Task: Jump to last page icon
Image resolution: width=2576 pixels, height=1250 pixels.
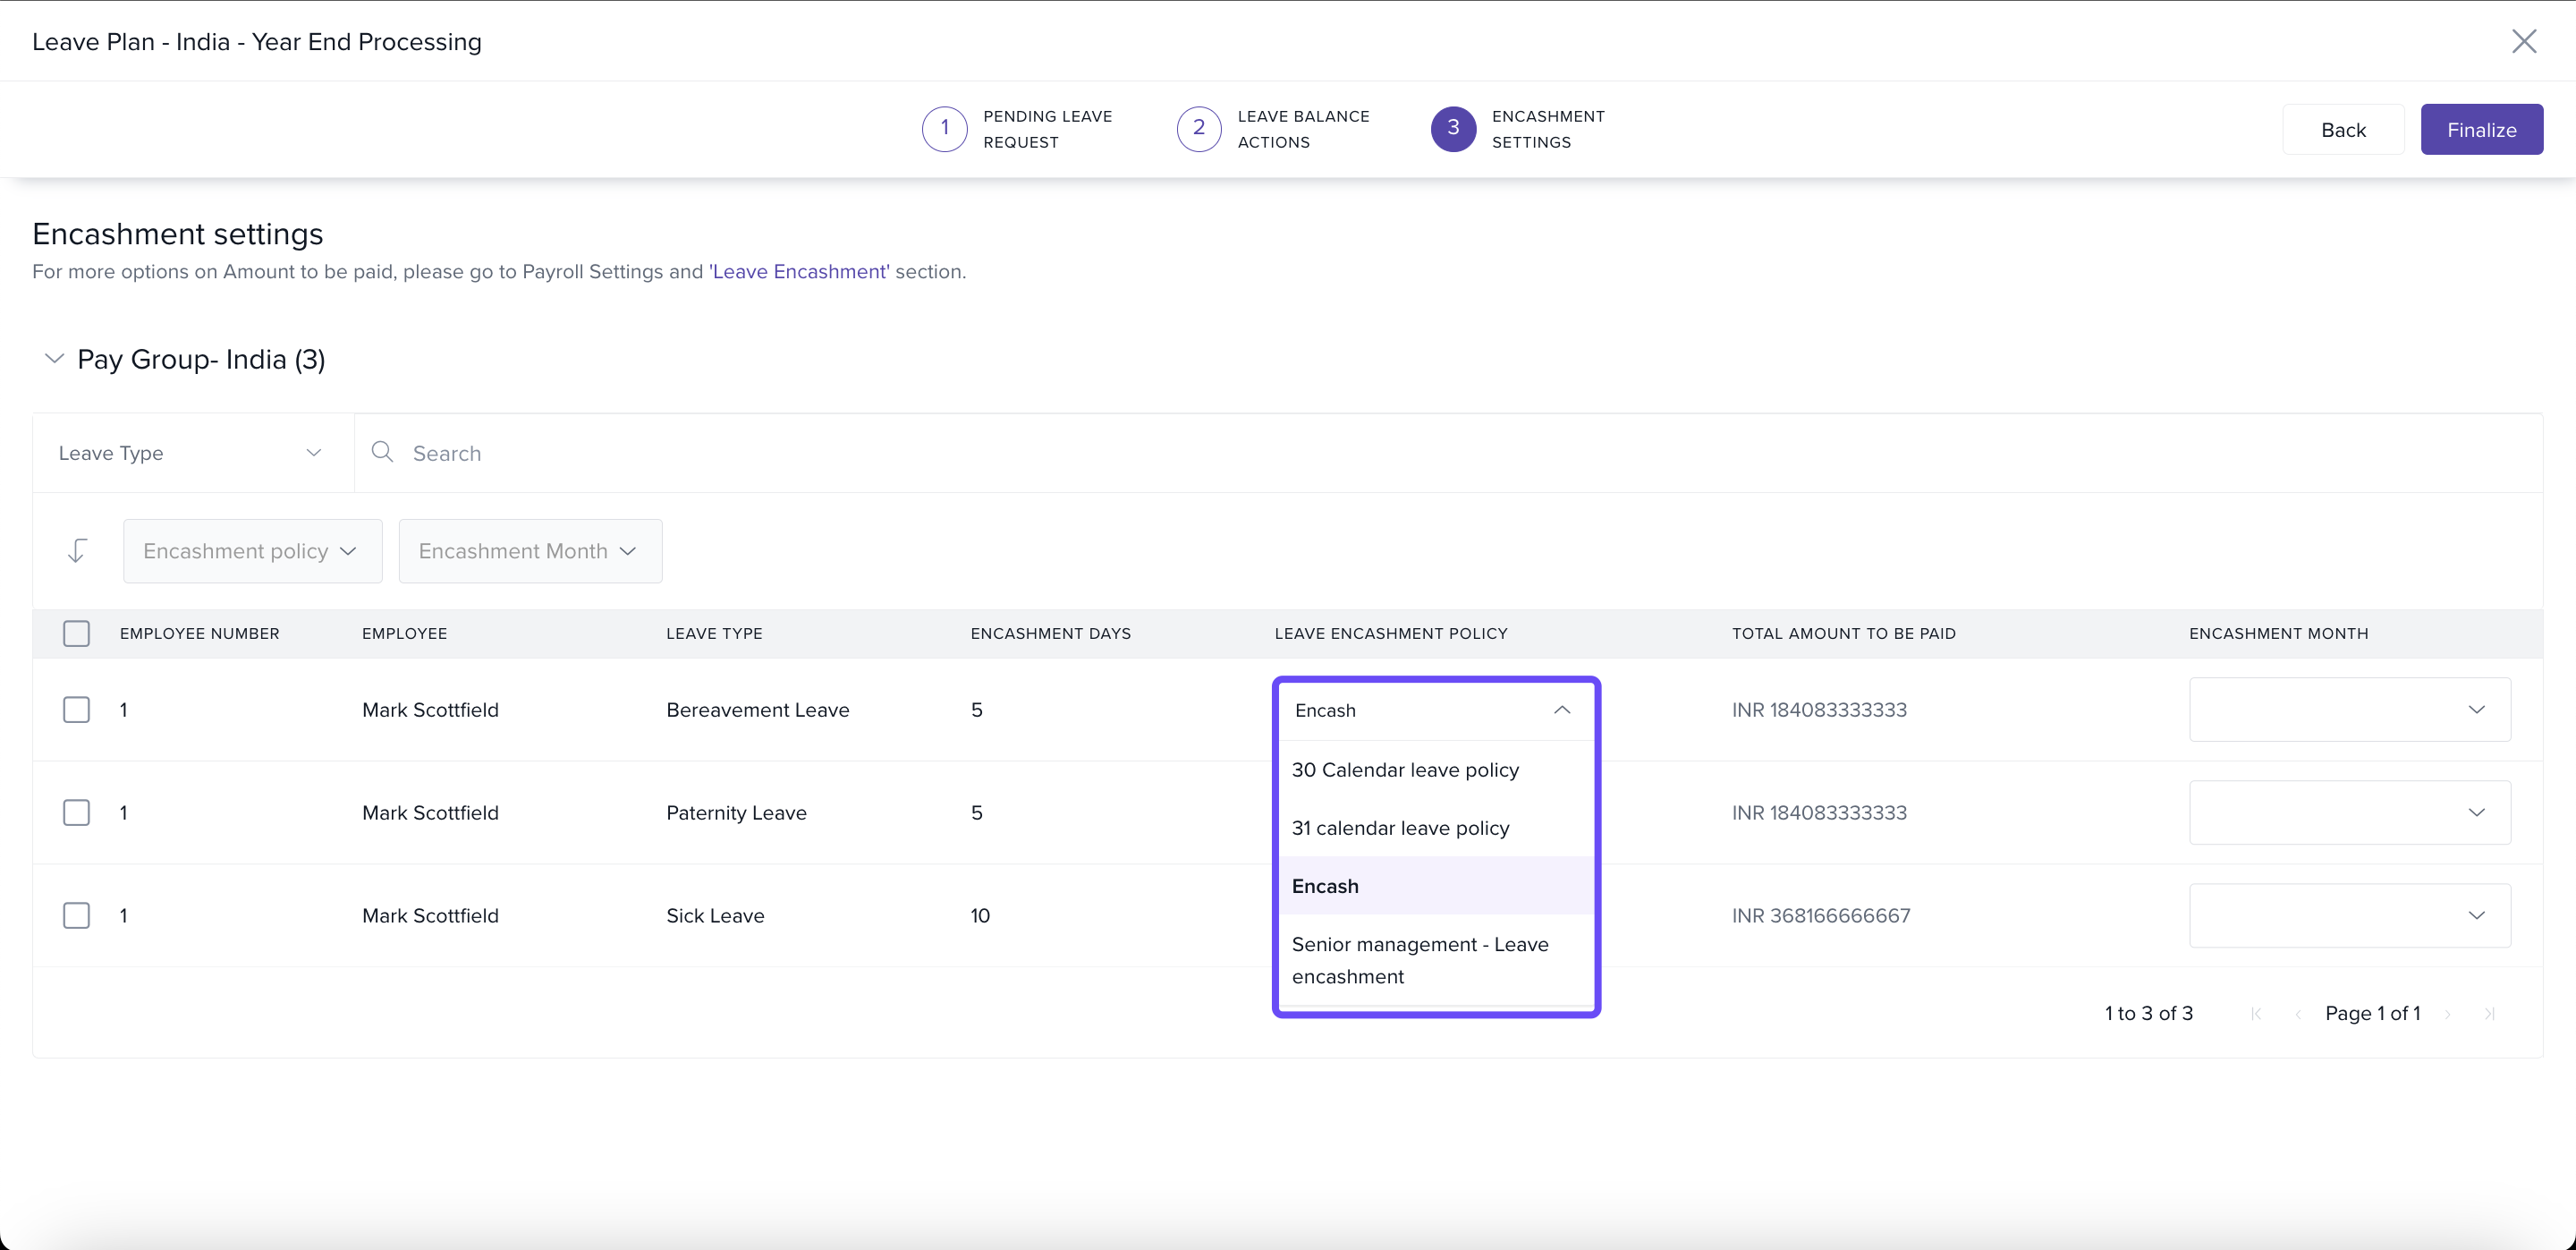Action: 2489,1014
